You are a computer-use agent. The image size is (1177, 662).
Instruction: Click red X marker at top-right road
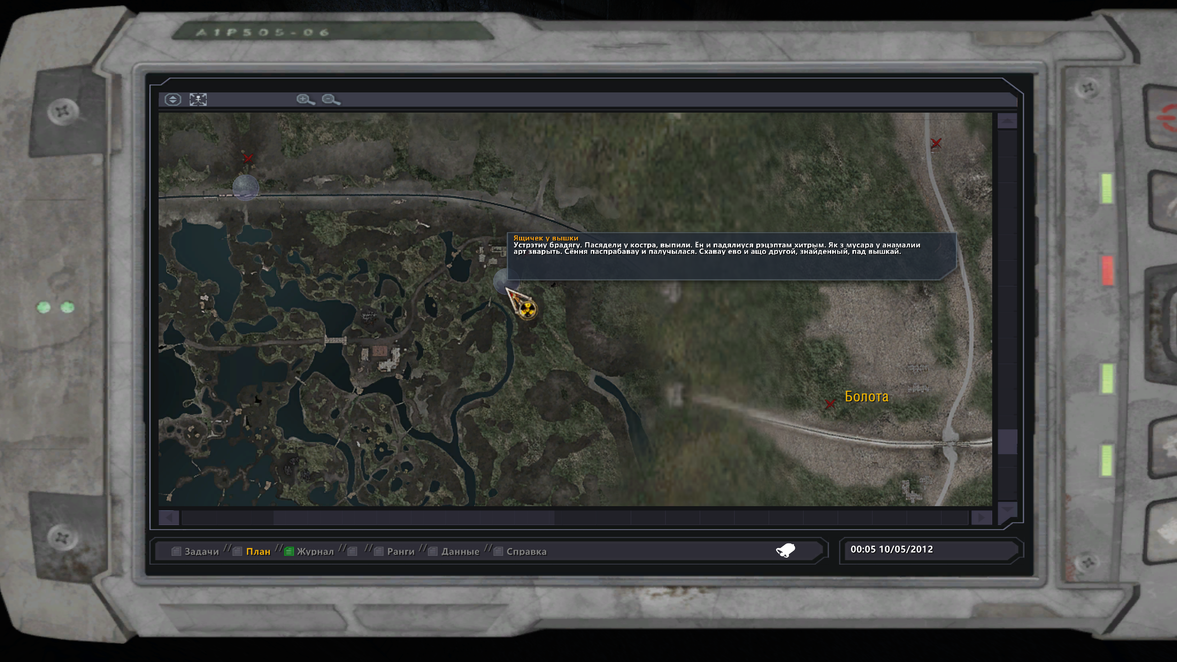tap(936, 143)
